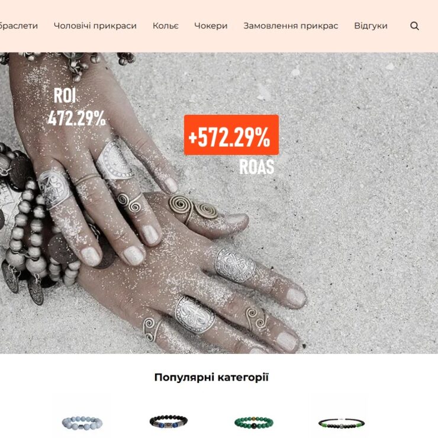Click the orange +572.29% badge
Screen dimensions: 438x438
(x=231, y=135)
